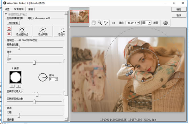Click the navigator preview thumbnail
This screenshot has height=124, width=189.
point(79,17)
